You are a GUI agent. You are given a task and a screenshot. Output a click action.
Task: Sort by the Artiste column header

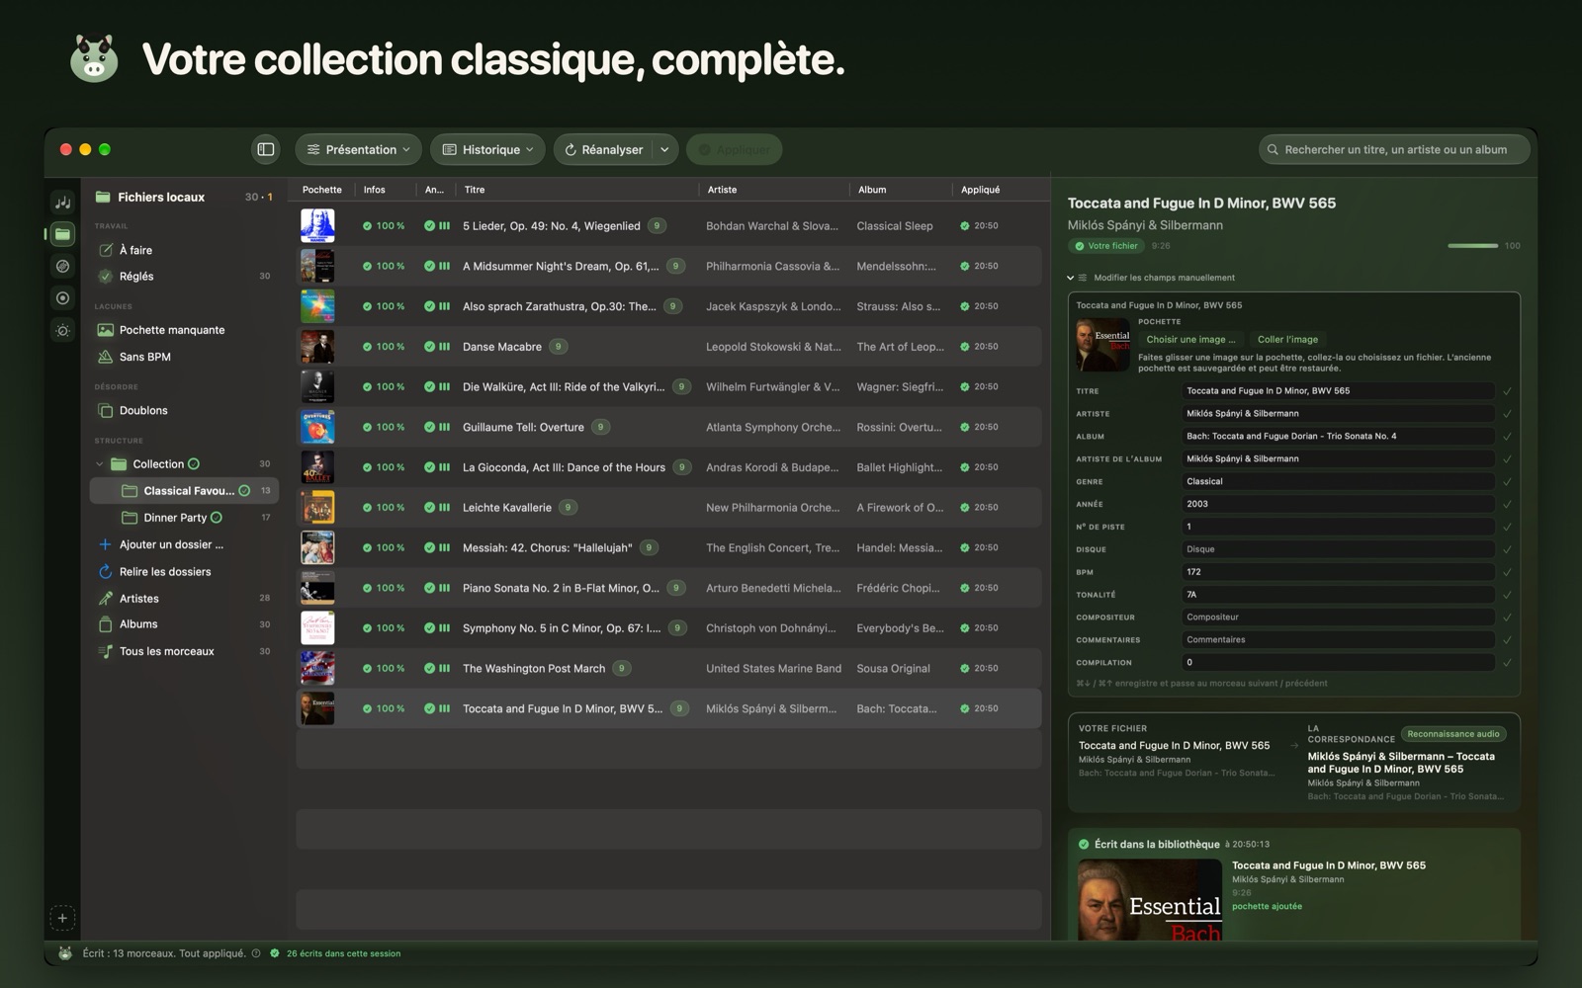click(773, 190)
